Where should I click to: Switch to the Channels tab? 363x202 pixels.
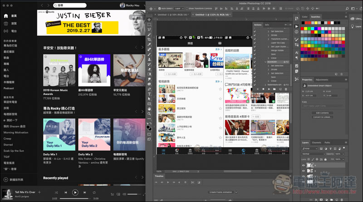coord(316,143)
